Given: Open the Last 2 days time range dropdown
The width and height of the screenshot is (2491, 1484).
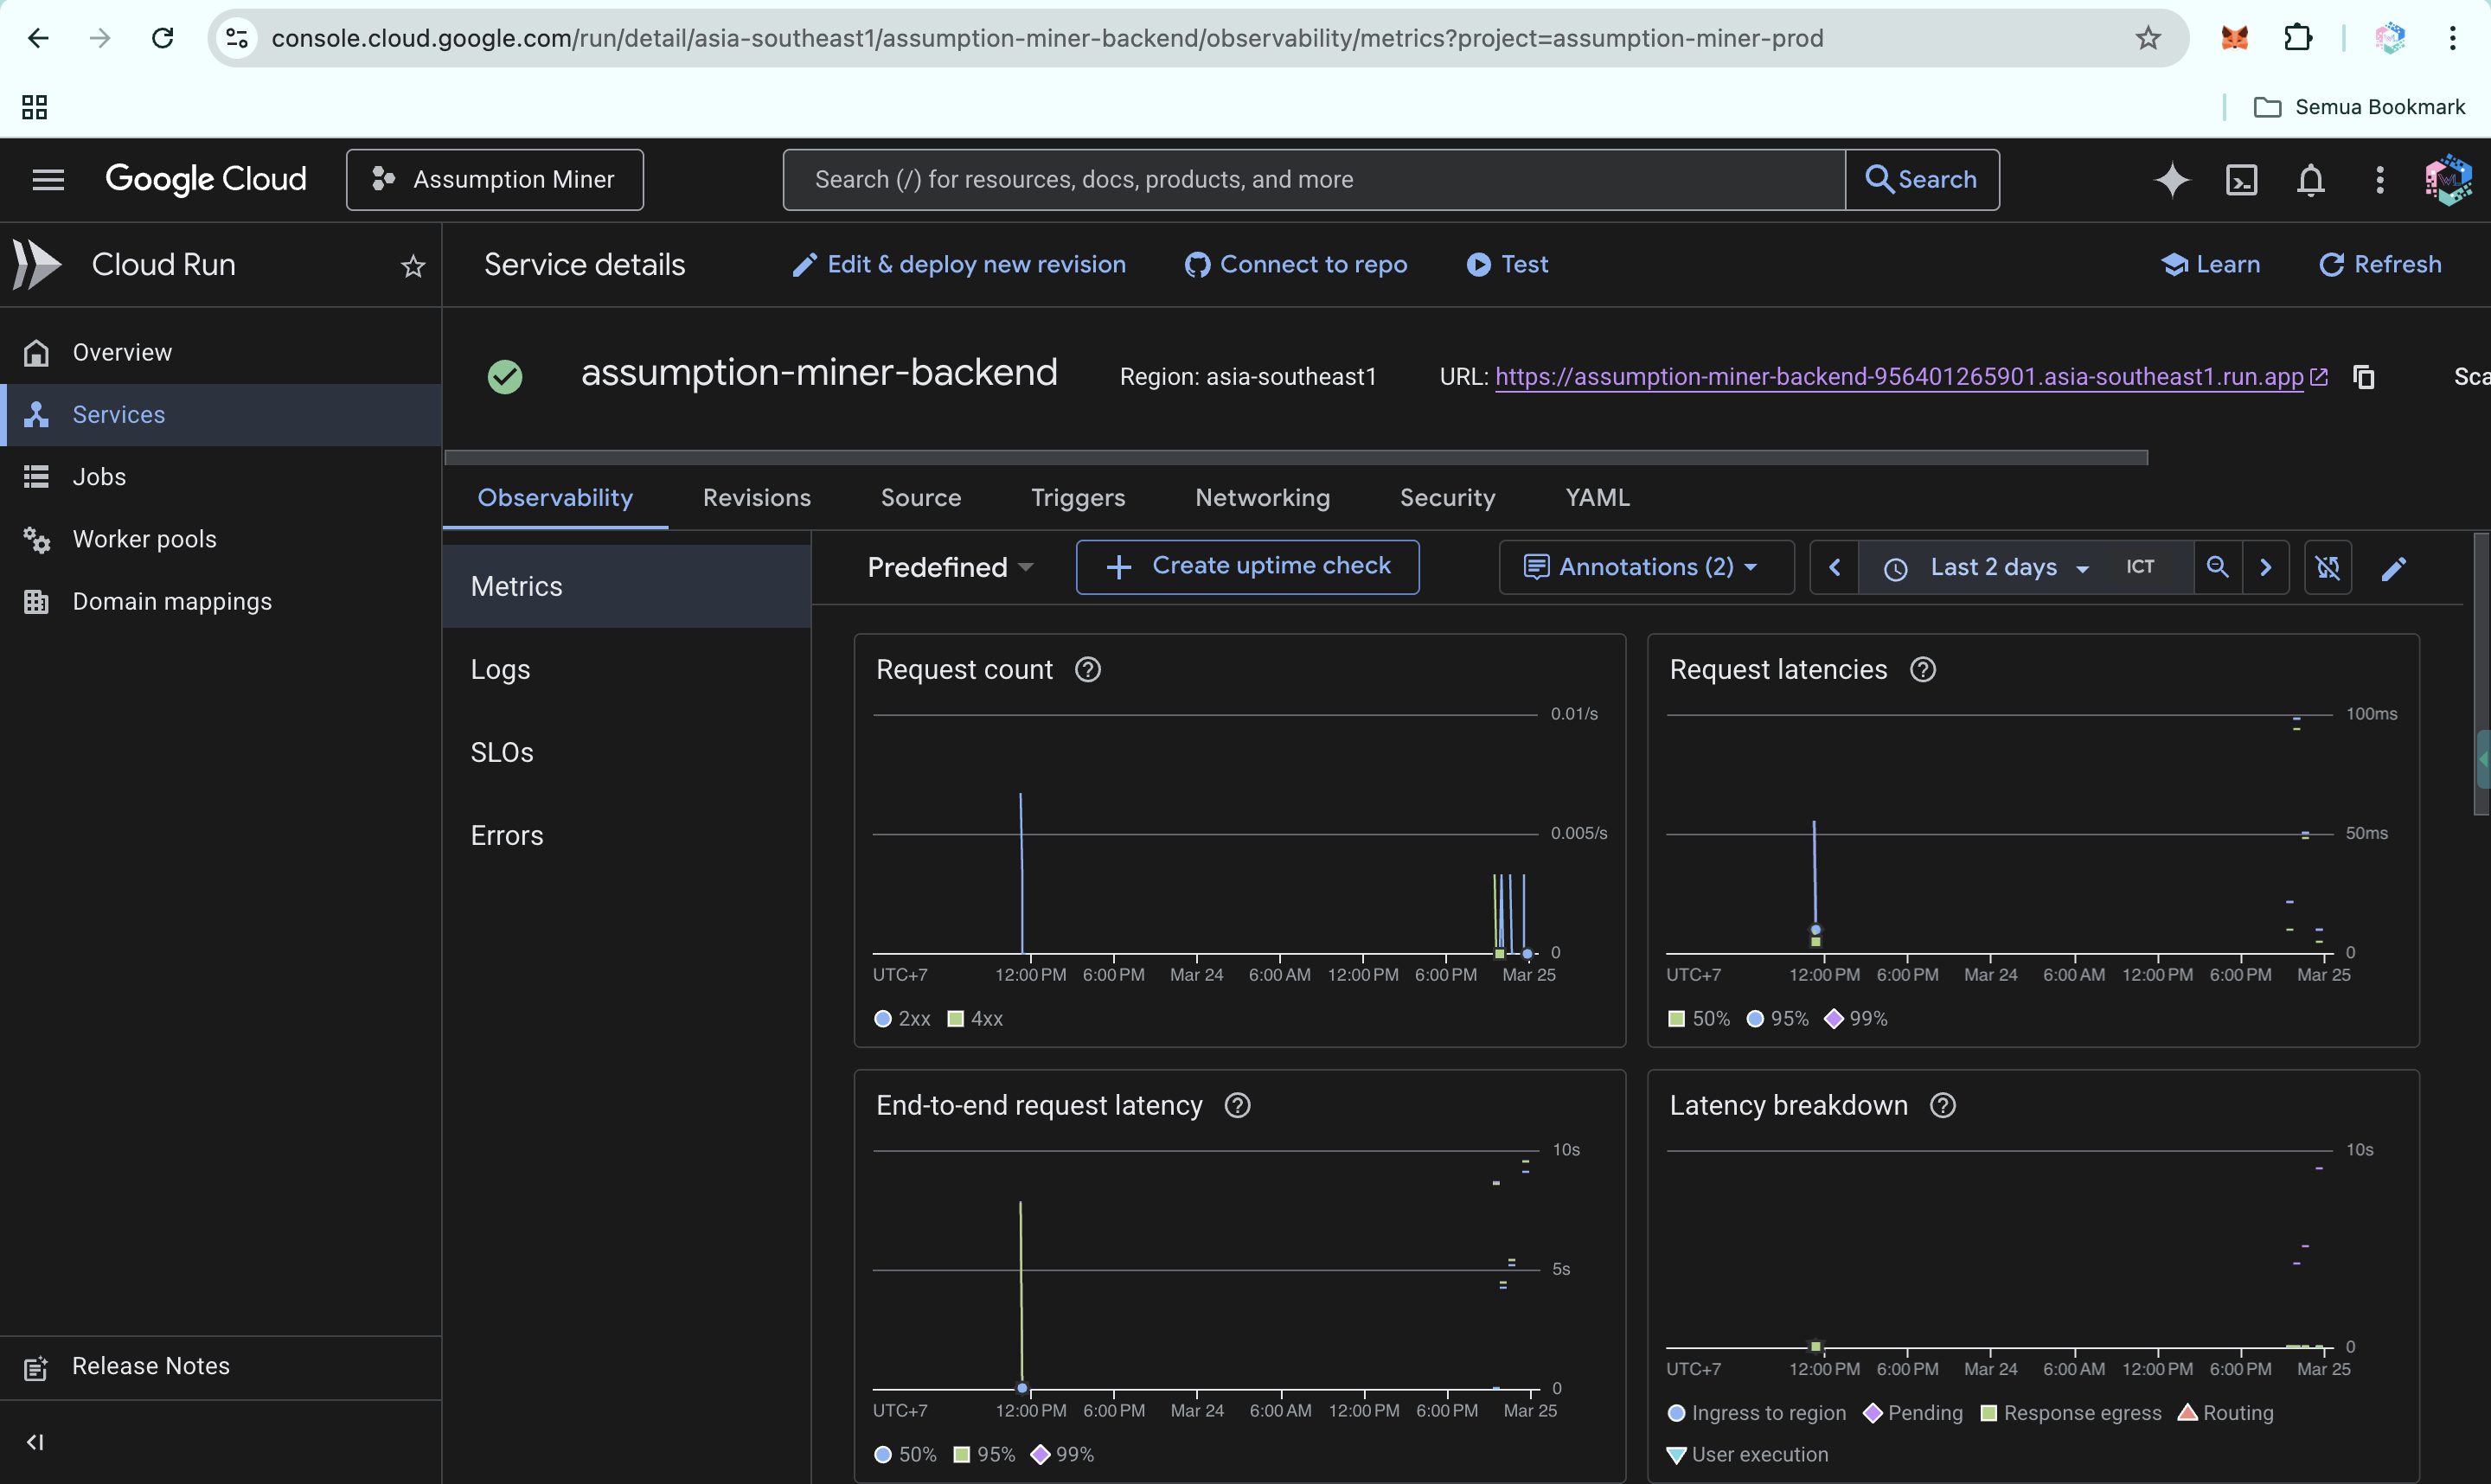Looking at the screenshot, I should (x=2006, y=567).
